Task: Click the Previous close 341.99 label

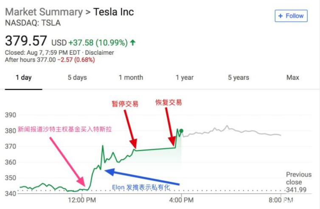Action: pos(298,181)
